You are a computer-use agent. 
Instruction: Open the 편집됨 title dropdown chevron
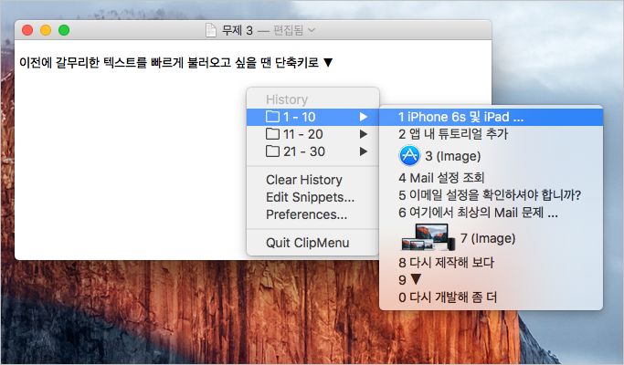point(312,30)
